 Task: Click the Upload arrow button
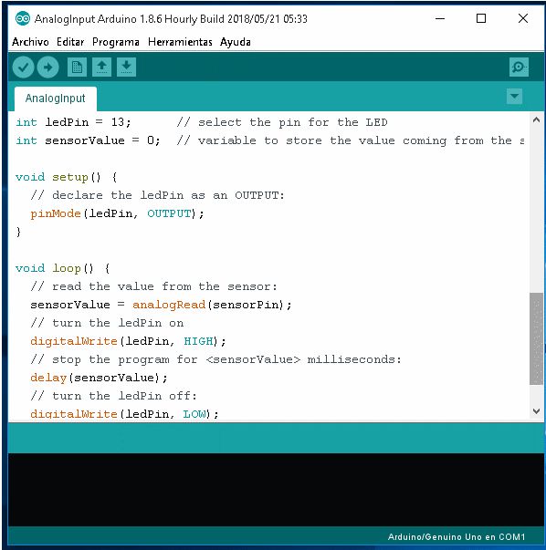(48, 67)
